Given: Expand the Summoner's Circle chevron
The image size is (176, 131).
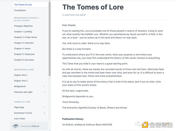Looking at the screenshot, I should (45, 113).
